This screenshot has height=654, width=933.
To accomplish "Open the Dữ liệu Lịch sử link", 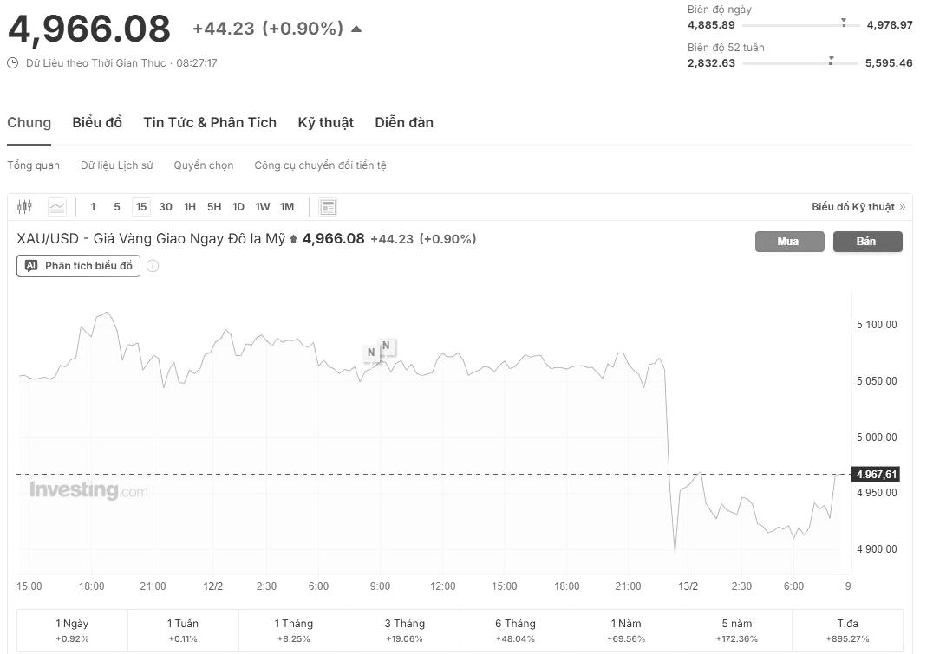I will pos(116,165).
